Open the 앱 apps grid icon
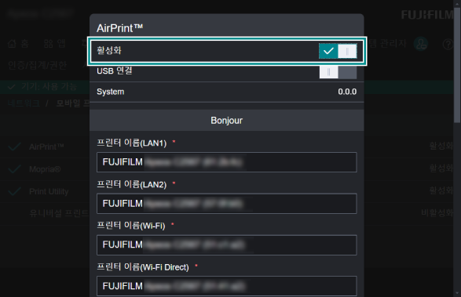Image resolution: width=461 pixels, height=297 pixels. [x=48, y=44]
